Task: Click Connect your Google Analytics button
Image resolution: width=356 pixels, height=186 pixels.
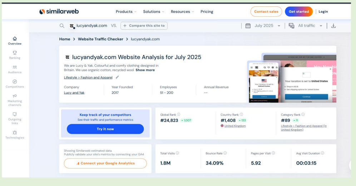Action: tap(105, 163)
